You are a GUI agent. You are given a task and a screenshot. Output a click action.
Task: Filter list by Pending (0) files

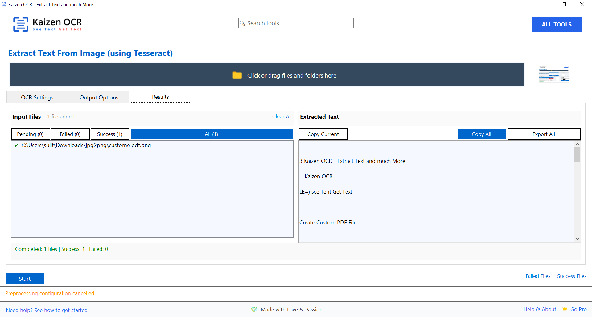point(30,134)
